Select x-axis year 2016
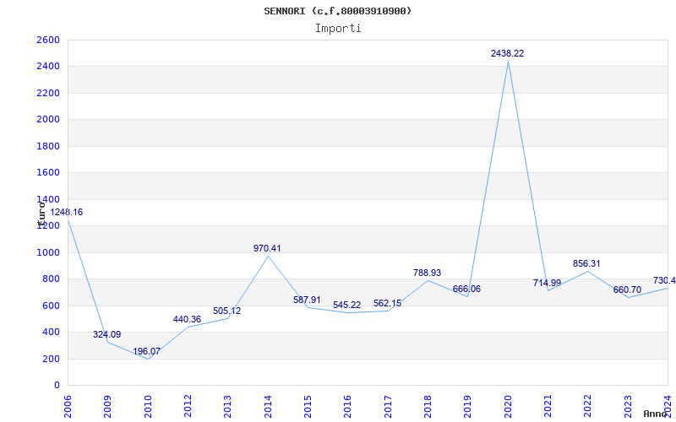Viewport: 676px width, 422px height. 348,406
